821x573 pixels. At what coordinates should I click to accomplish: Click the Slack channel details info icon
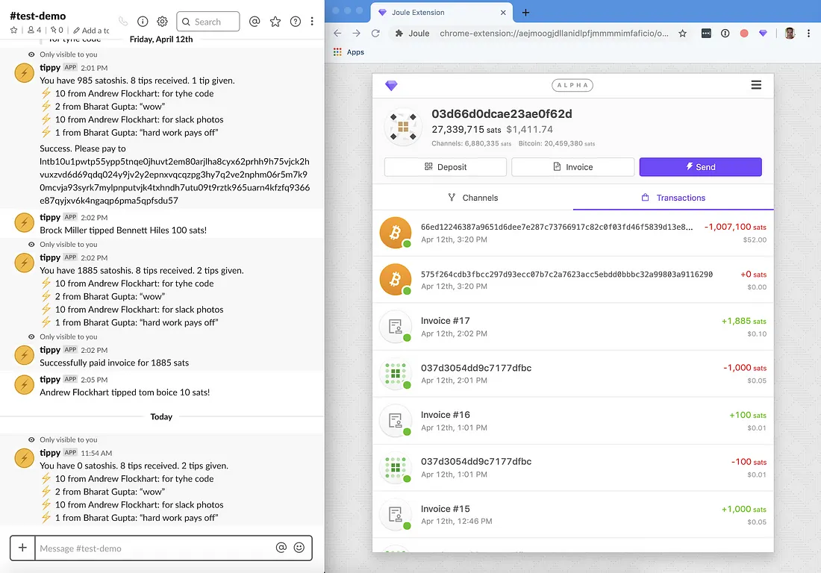(143, 22)
